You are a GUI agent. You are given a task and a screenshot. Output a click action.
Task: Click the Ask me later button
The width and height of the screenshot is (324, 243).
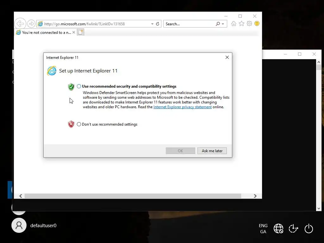tap(212, 151)
